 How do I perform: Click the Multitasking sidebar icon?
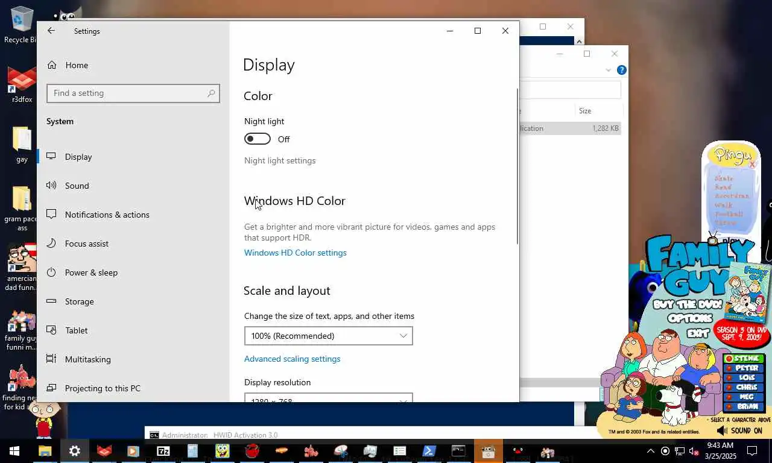[52, 359]
